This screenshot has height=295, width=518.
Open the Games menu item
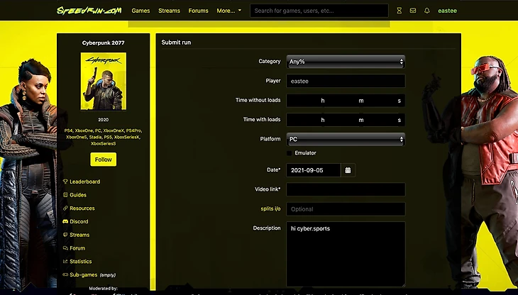pyautogui.click(x=140, y=11)
